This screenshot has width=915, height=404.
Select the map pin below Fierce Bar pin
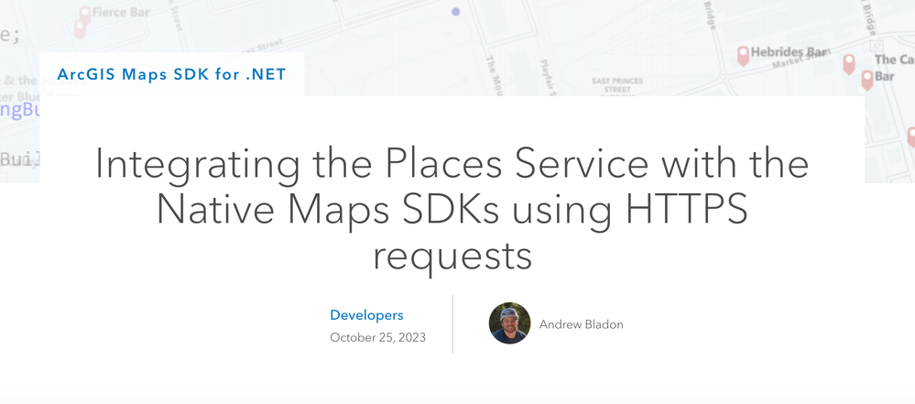point(80,29)
